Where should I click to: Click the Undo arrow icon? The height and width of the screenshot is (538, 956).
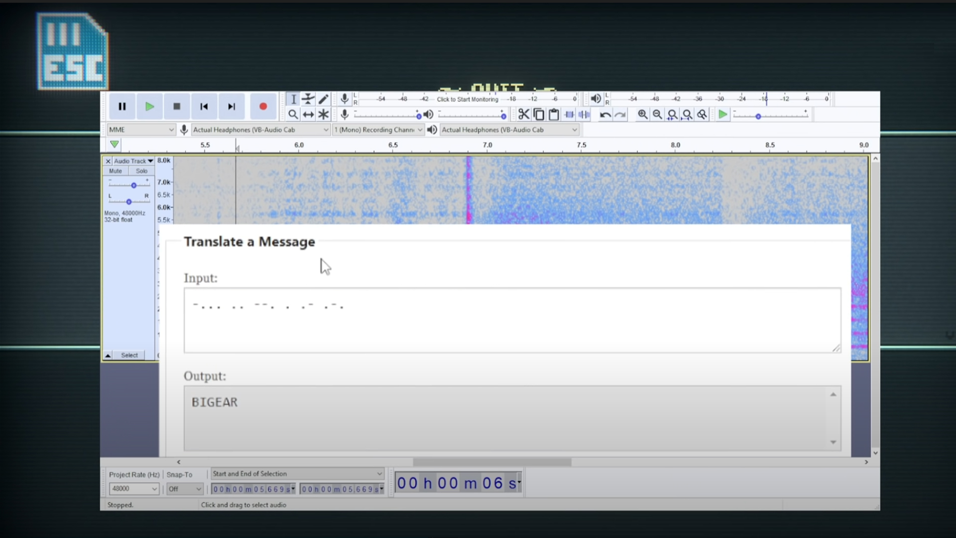[x=605, y=115]
